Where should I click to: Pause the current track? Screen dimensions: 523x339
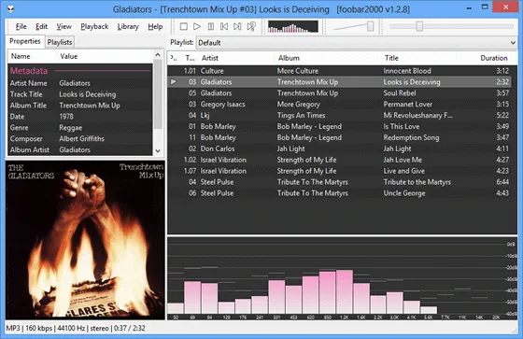tap(211, 26)
